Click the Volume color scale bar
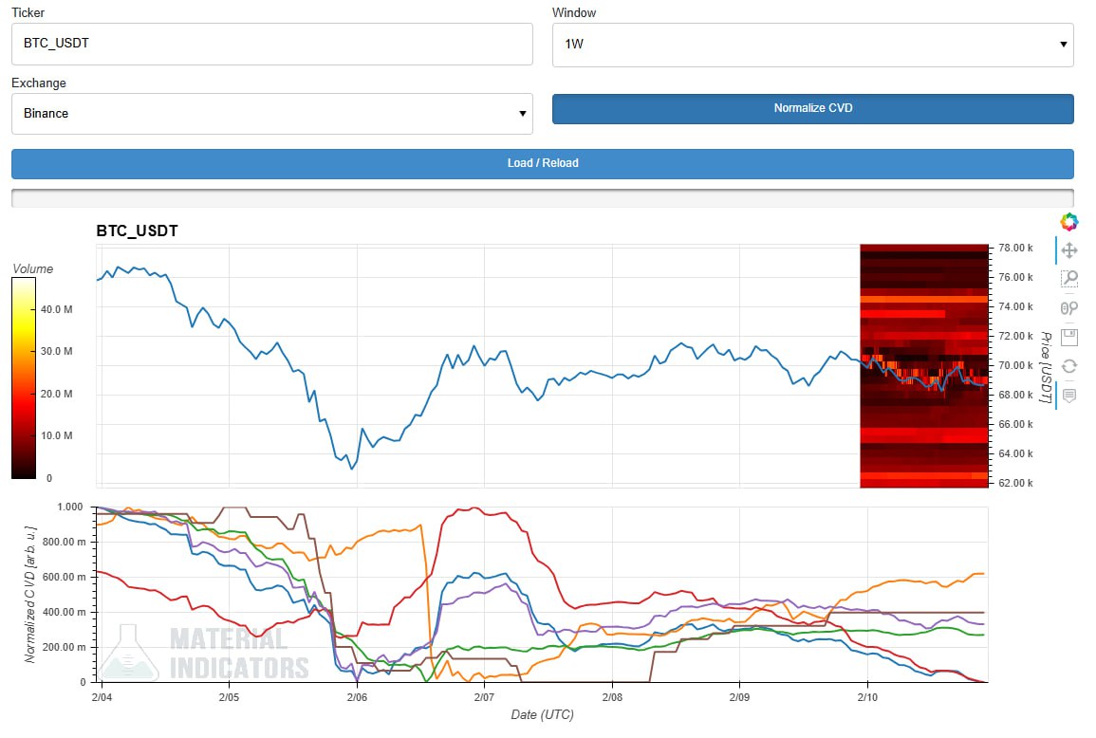Viewport: 1096px width, 738px height. [x=25, y=379]
